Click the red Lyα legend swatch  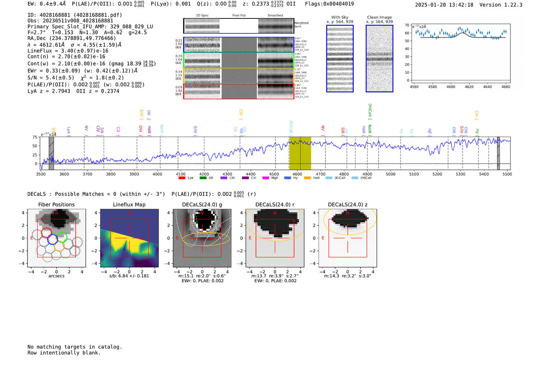pyautogui.click(x=181, y=178)
